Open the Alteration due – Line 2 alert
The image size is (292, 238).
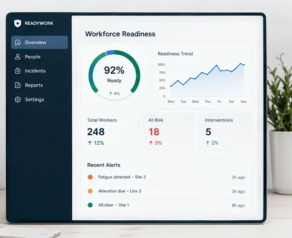[x=166, y=191]
